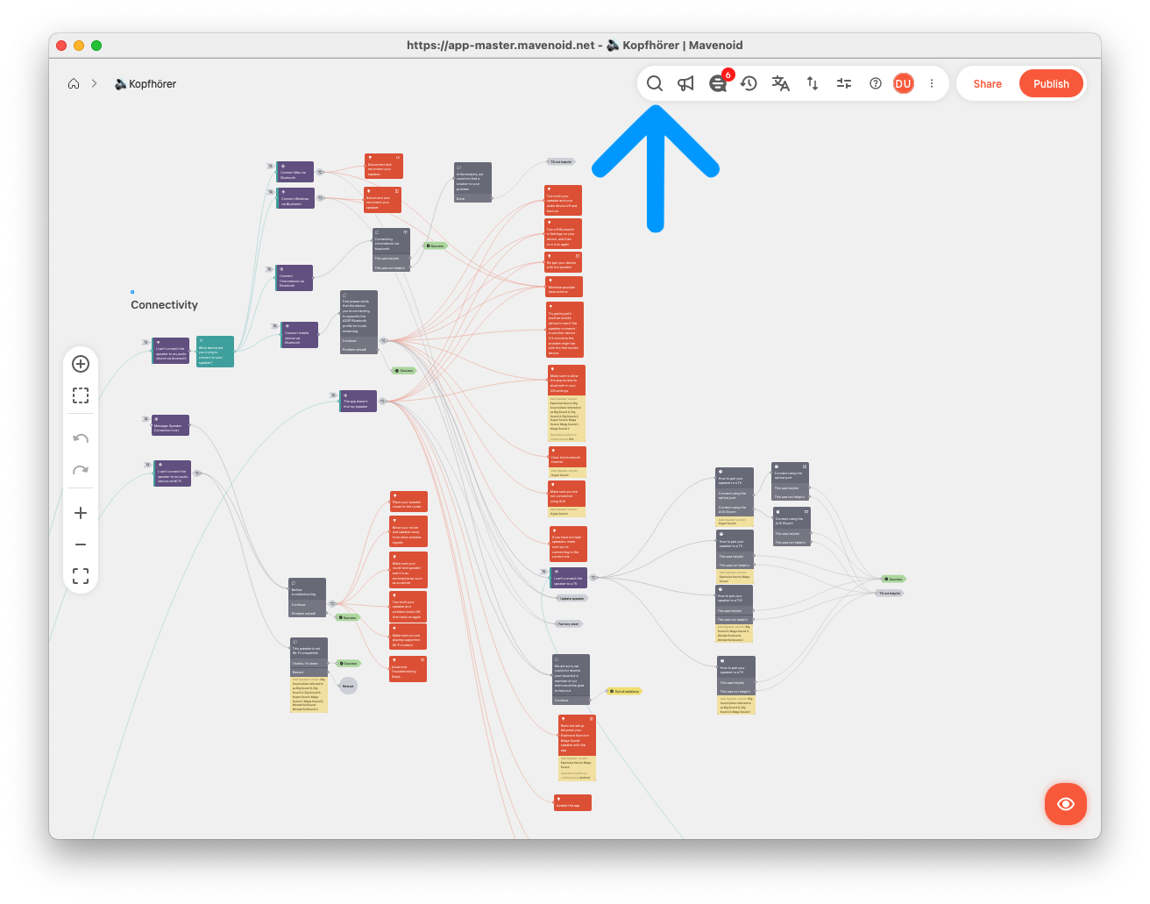The width and height of the screenshot is (1150, 904).
Task: Select the 'Connect using the optical port' node
Action: click(790, 481)
